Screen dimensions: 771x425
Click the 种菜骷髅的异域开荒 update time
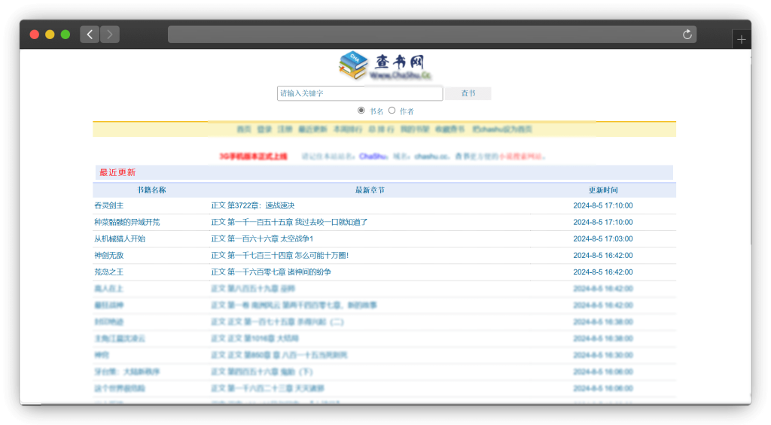(603, 222)
